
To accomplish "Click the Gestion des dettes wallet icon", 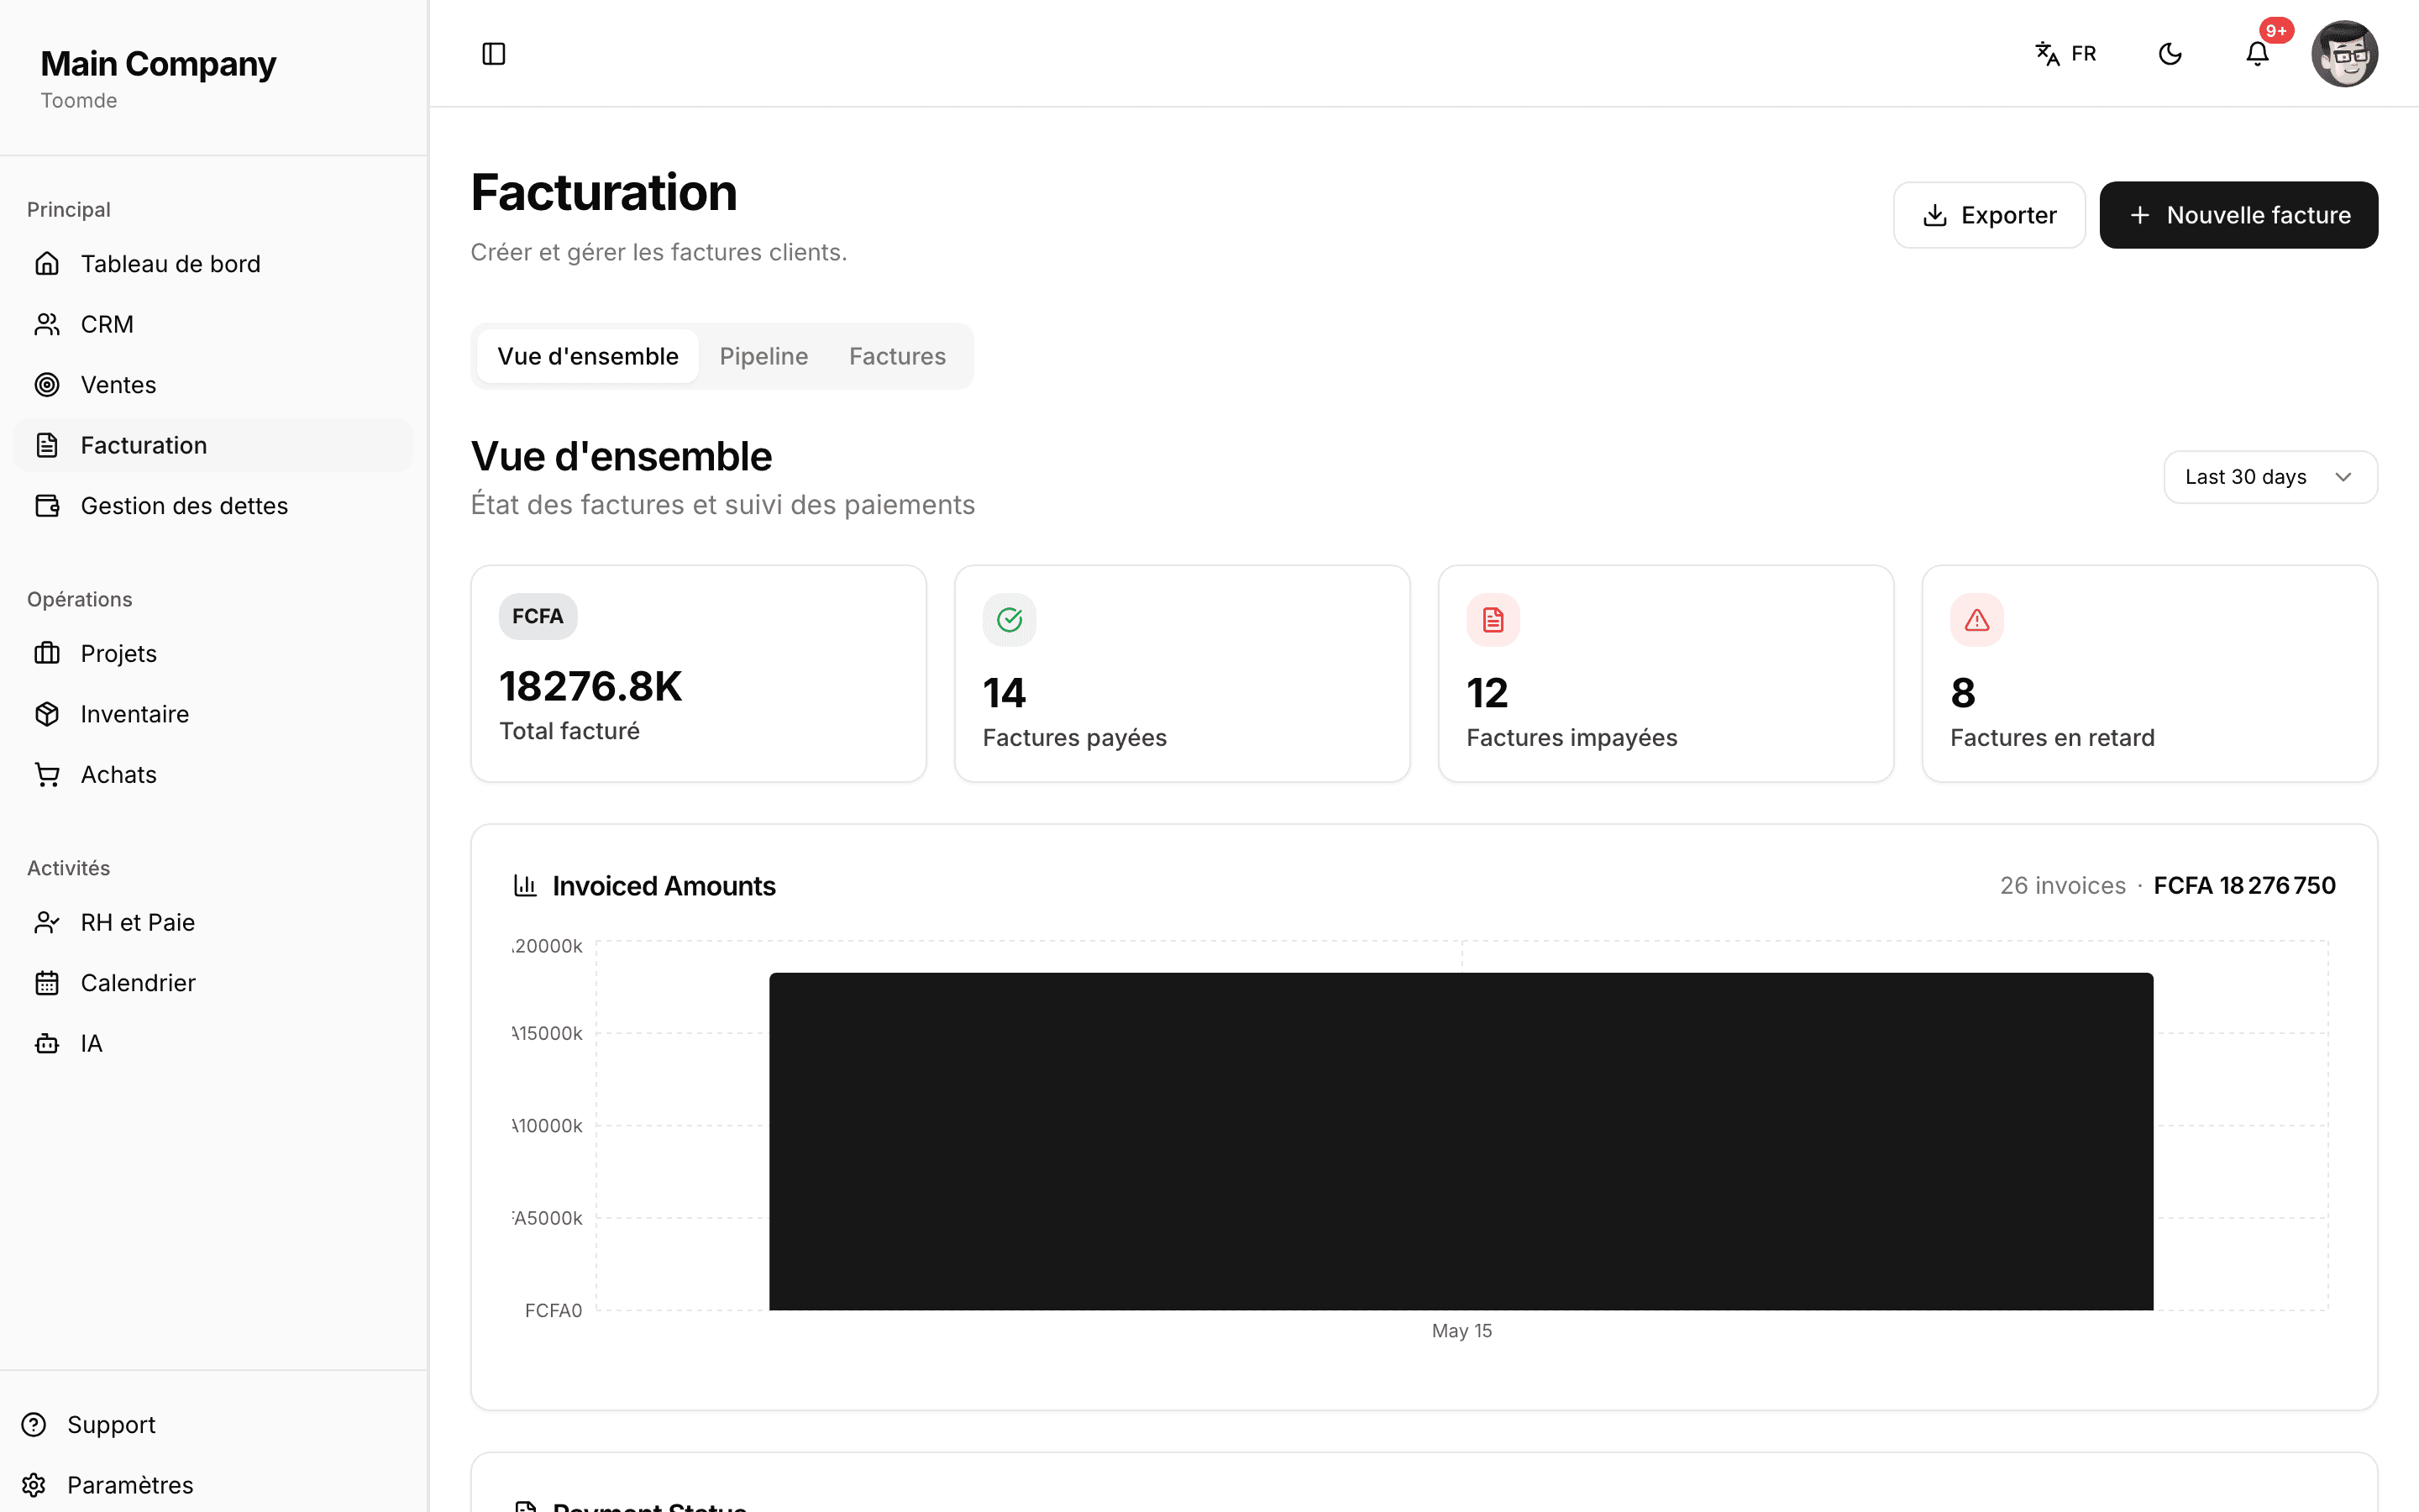I will point(47,506).
